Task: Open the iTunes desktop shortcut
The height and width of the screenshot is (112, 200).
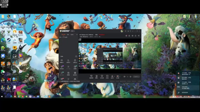Action: [20, 72]
